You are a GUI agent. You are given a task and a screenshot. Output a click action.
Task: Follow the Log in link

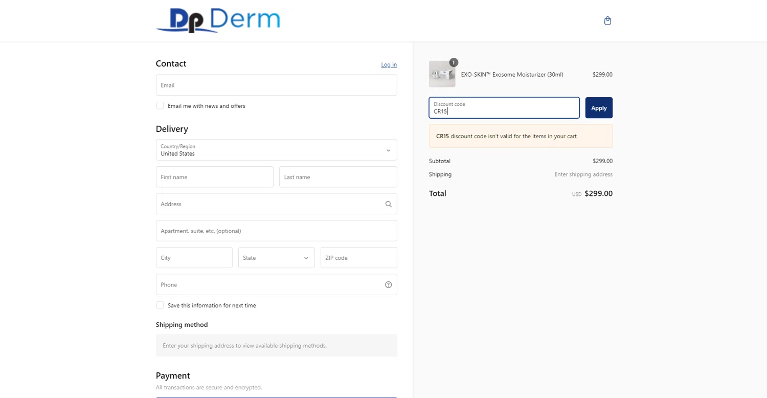coord(389,65)
